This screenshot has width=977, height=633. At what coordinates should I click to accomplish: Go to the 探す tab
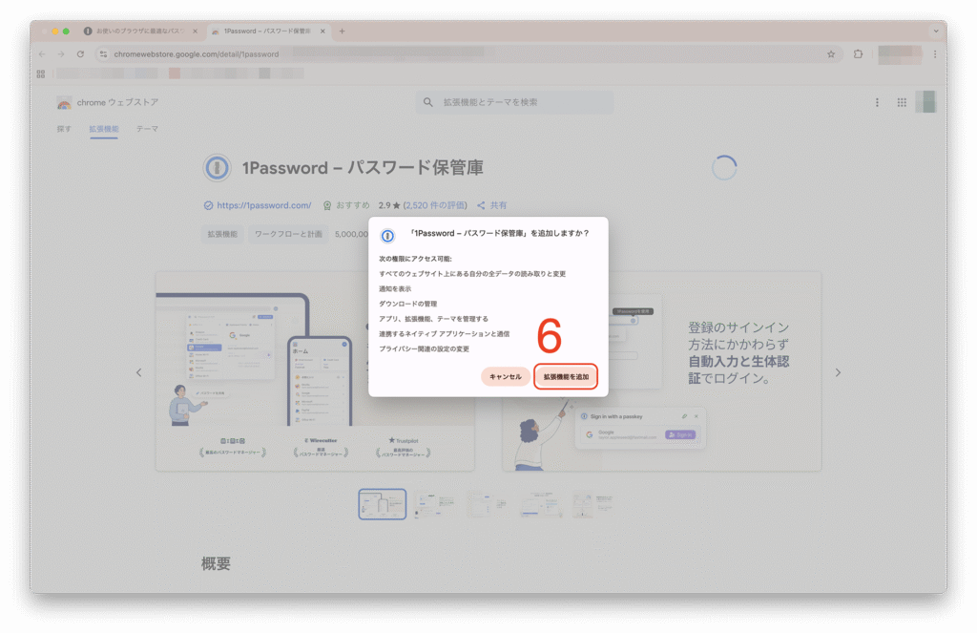click(x=64, y=129)
